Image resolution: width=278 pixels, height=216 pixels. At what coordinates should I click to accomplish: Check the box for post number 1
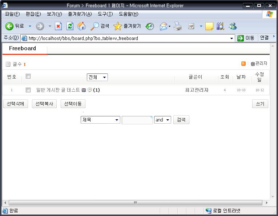28,90
